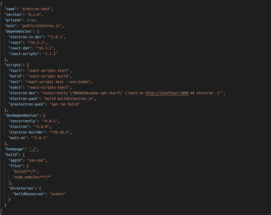271x215 pixels.
Task: Click the "private": true value
Action: coord(31,20)
